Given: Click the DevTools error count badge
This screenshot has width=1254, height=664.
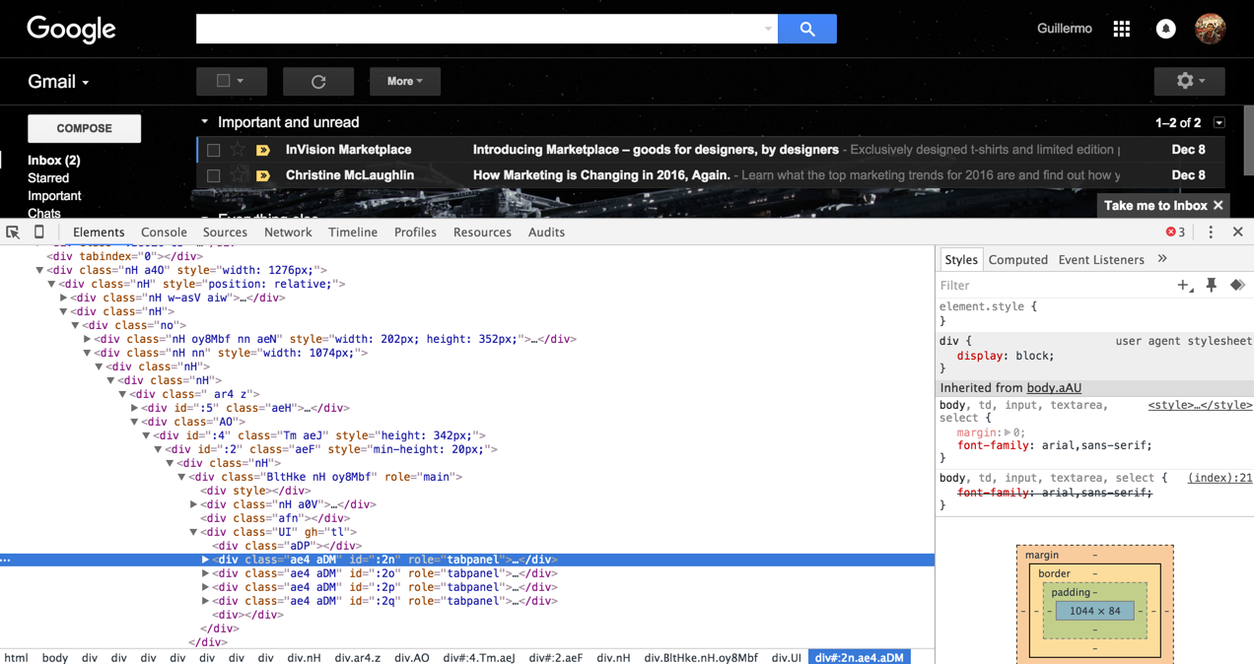Looking at the screenshot, I should [1176, 232].
